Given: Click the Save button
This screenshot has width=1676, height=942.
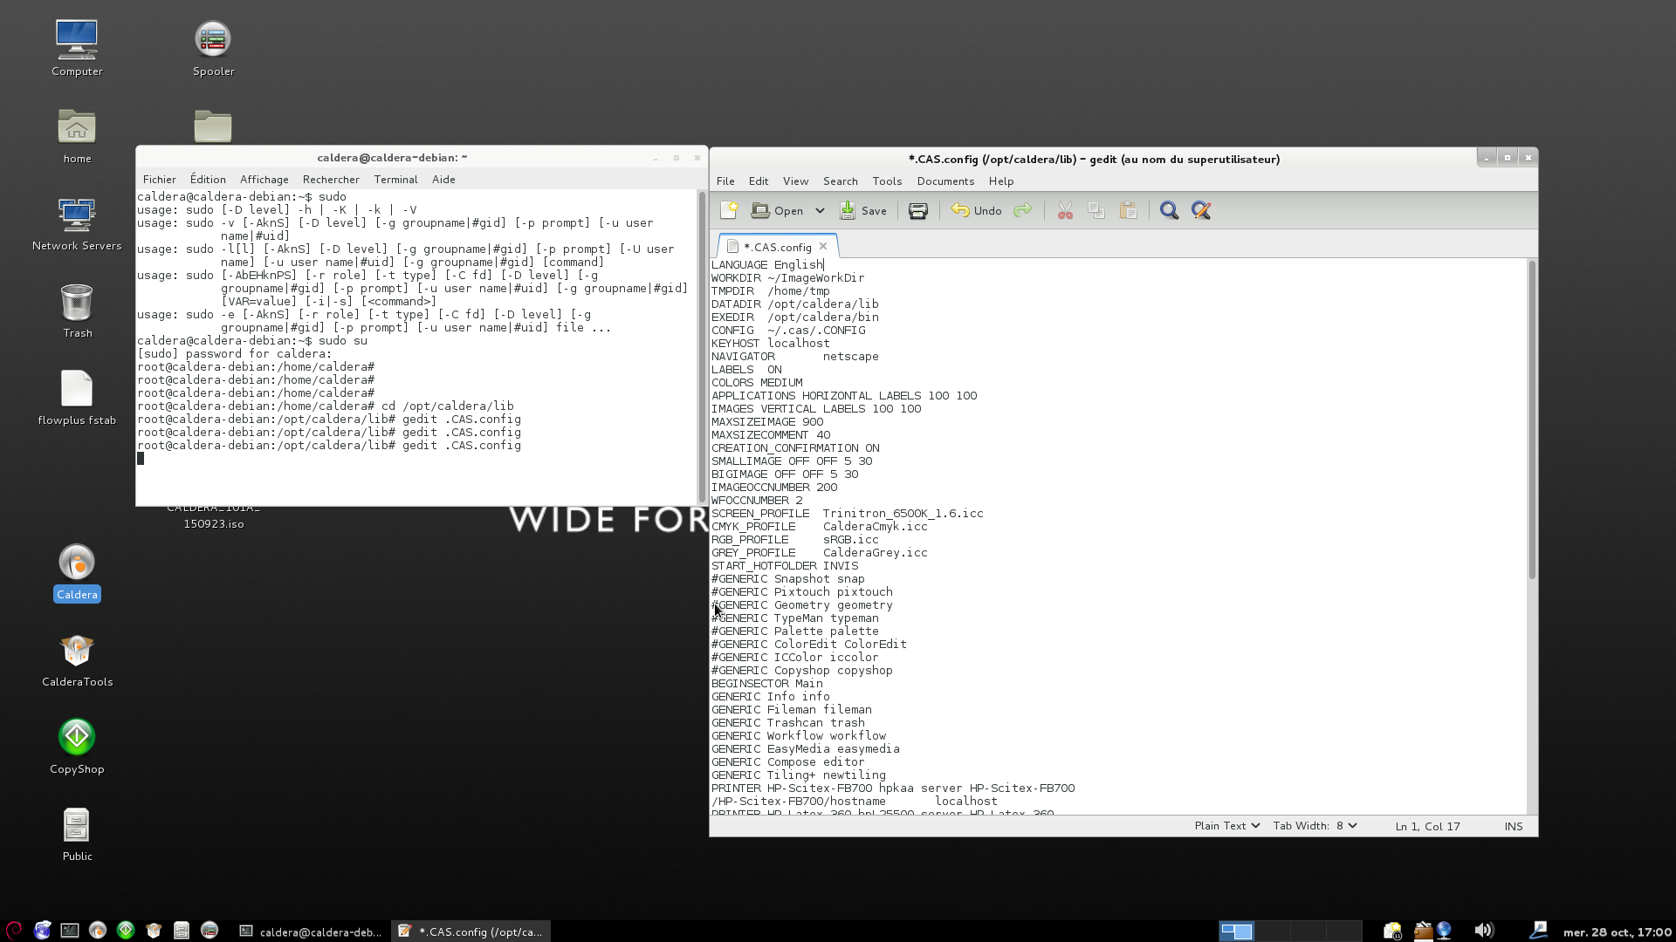Looking at the screenshot, I should click(863, 211).
